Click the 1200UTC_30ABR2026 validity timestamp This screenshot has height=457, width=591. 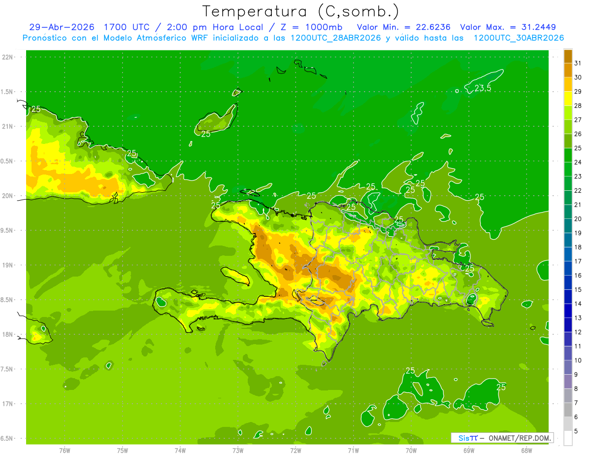tap(519, 38)
